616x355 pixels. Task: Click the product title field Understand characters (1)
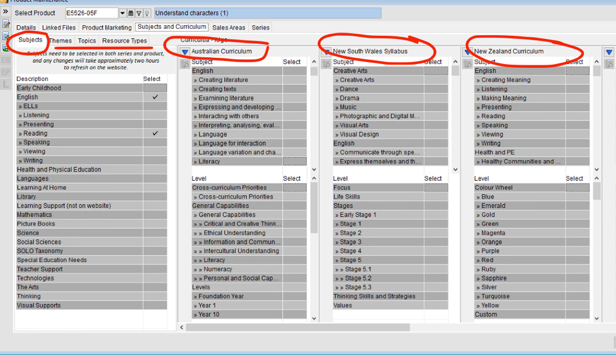[x=268, y=13]
